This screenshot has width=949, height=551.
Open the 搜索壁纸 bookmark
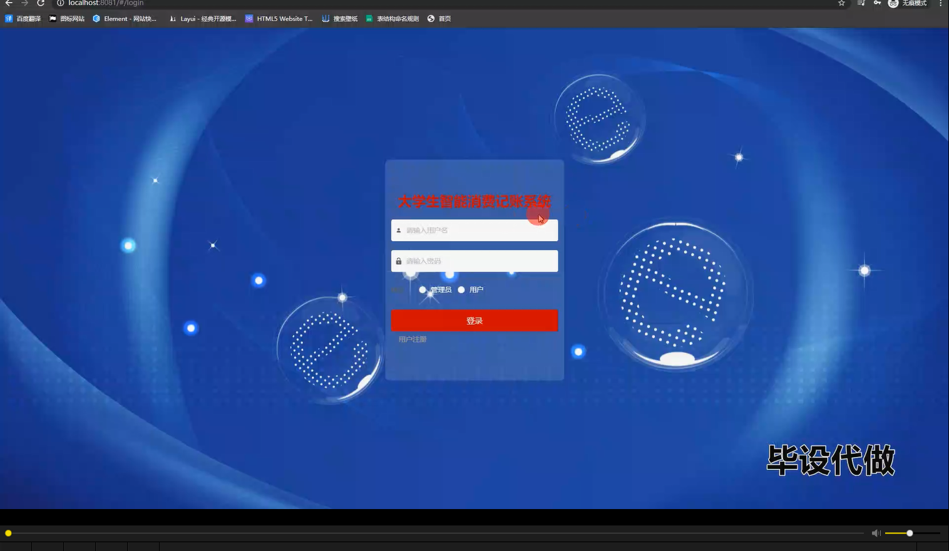[x=340, y=19]
